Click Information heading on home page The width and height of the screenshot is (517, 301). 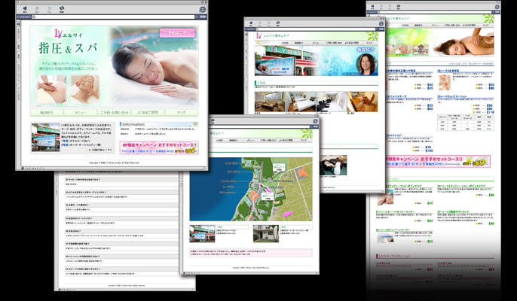click(x=133, y=124)
